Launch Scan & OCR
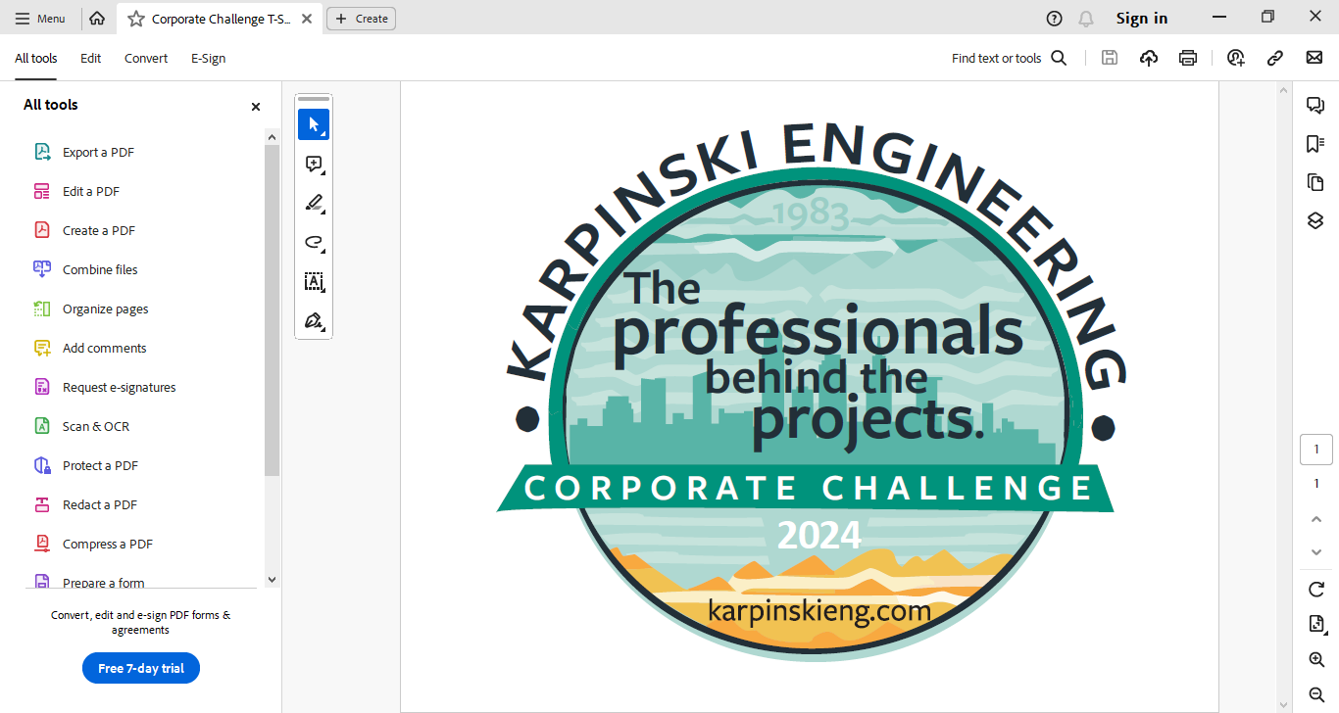 coord(95,426)
